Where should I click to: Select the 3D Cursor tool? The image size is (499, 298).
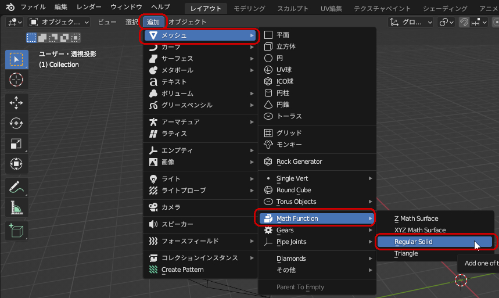point(16,80)
